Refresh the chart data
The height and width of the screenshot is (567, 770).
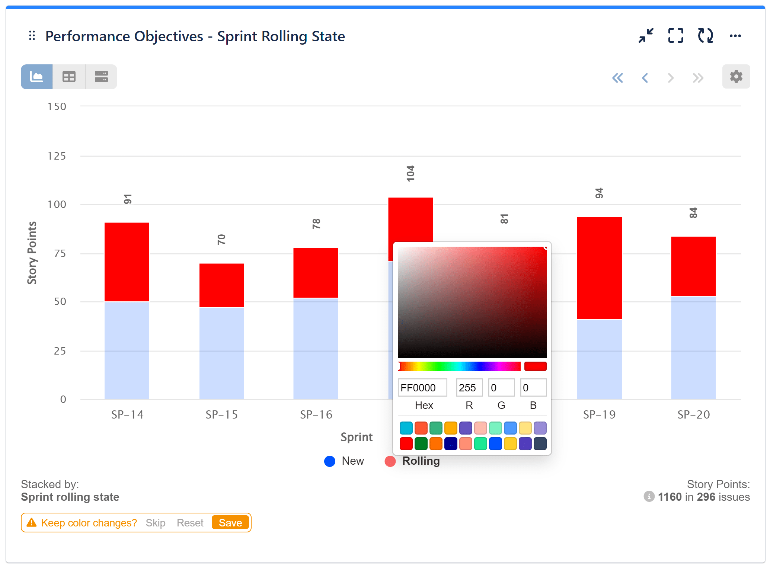coord(705,35)
